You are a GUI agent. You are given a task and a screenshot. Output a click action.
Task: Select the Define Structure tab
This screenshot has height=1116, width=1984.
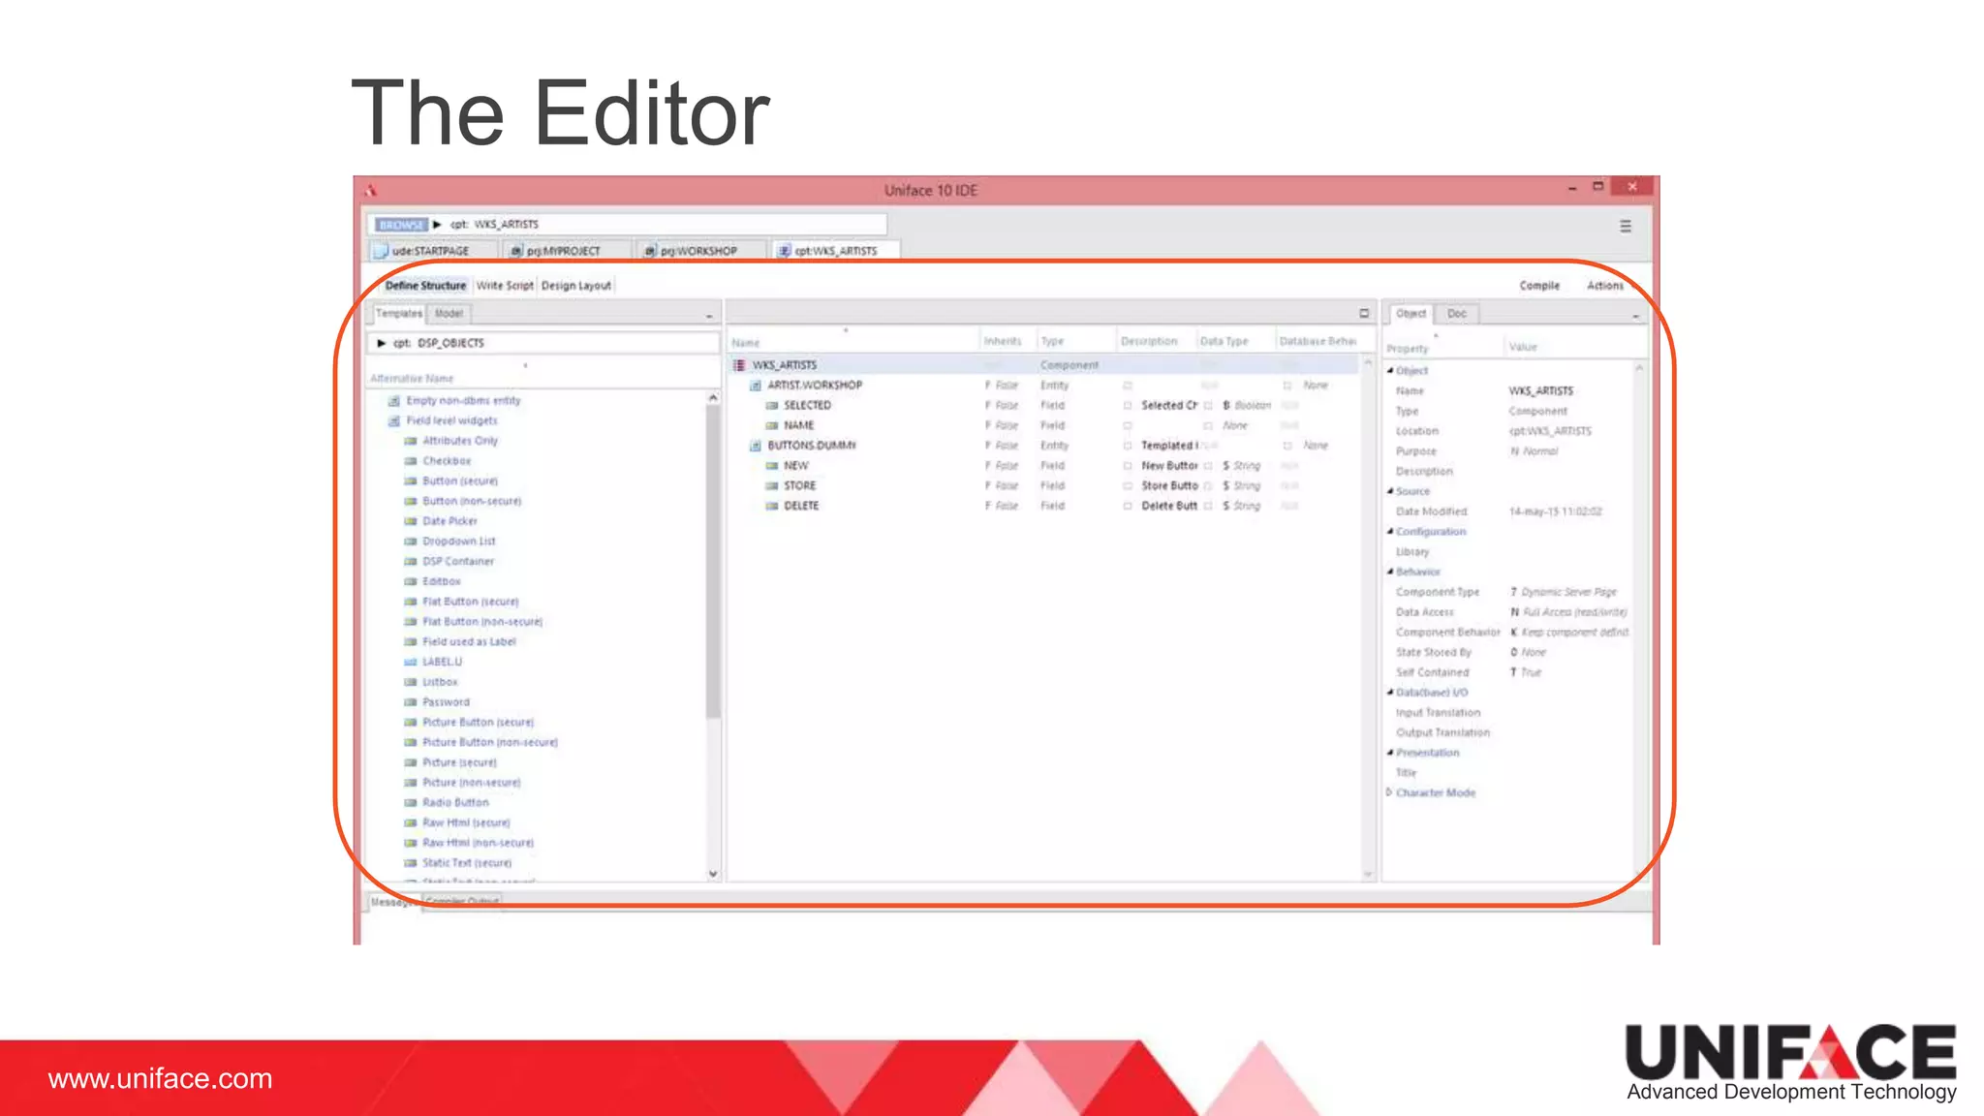(425, 286)
